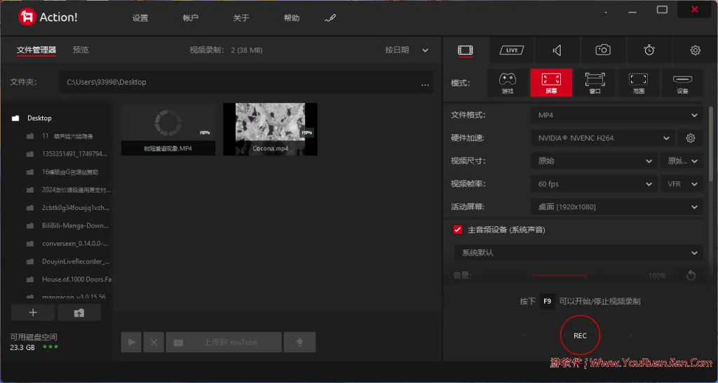
Task: Open the 设置 menu
Action: (x=140, y=18)
